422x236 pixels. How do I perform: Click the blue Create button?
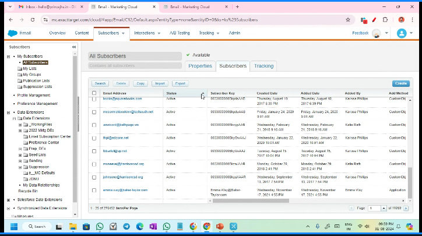pos(401,83)
